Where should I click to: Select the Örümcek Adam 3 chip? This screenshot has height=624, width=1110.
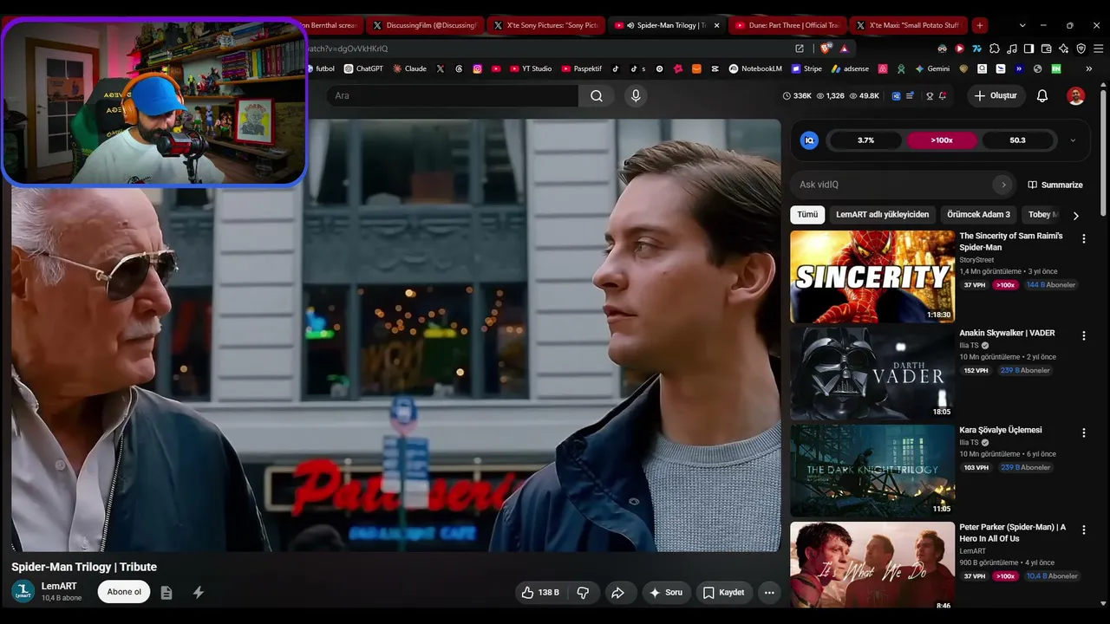pyautogui.click(x=978, y=215)
